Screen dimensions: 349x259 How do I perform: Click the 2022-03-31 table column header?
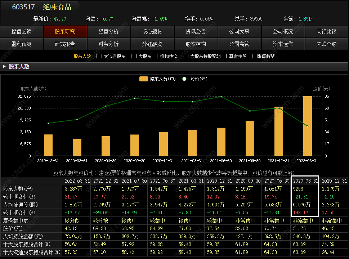click(77, 181)
